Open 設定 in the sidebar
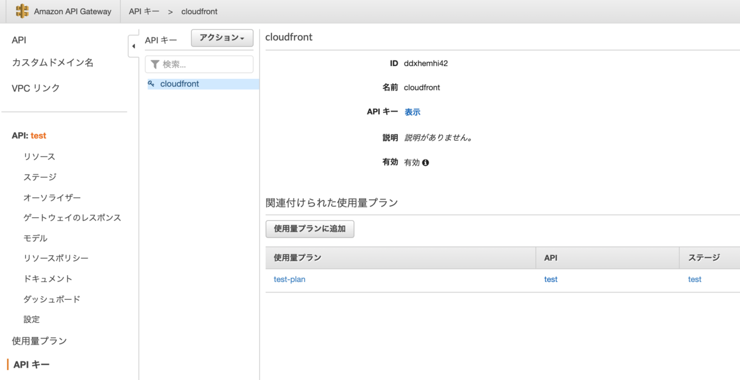The width and height of the screenshot is (740, 380). coord(31,320)
